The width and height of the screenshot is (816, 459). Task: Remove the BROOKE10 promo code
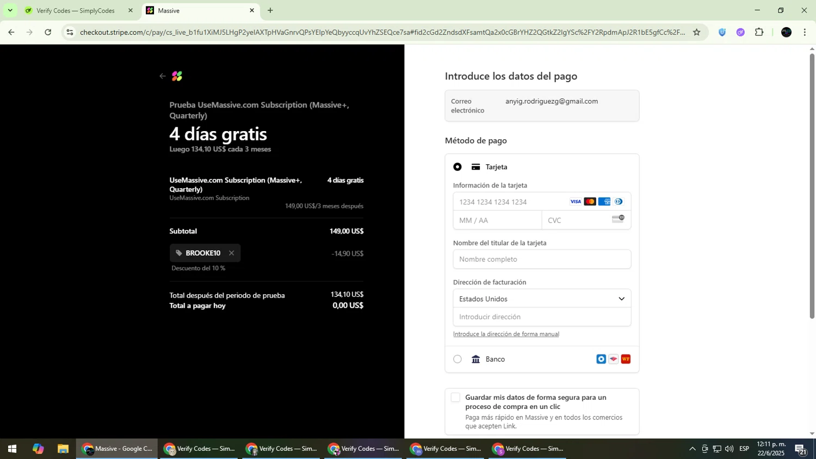coord(231,253)
